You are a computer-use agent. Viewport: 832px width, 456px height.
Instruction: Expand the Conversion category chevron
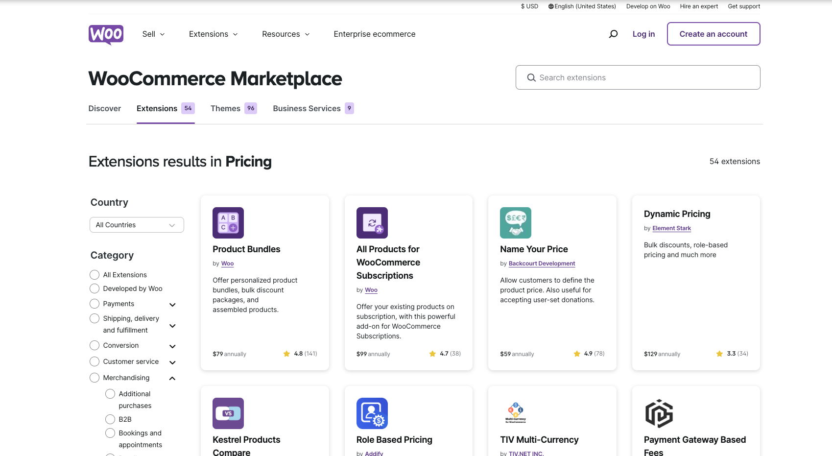(172, 346)
